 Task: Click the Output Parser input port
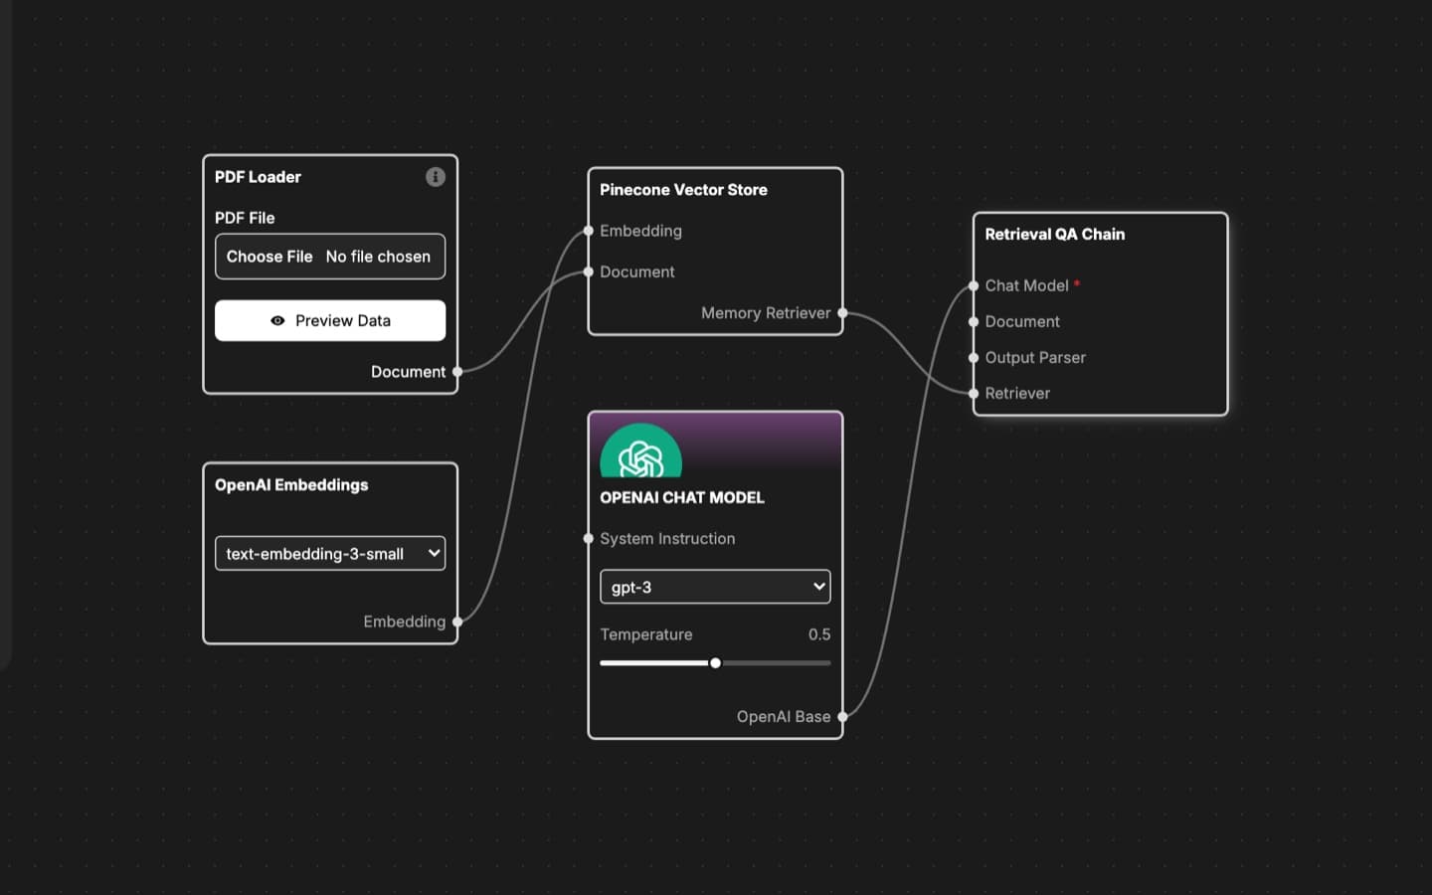(974, 358)
